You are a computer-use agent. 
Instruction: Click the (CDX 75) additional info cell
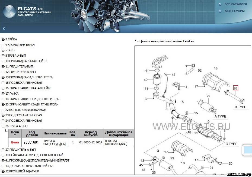tap(119, 143)
